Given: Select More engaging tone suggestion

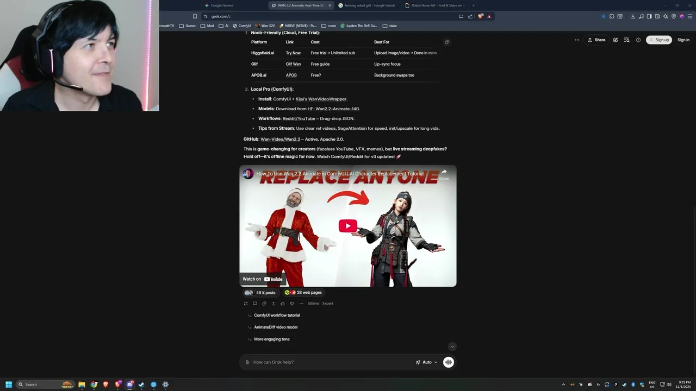Looking at the screenshot, I should pos(272,339).
